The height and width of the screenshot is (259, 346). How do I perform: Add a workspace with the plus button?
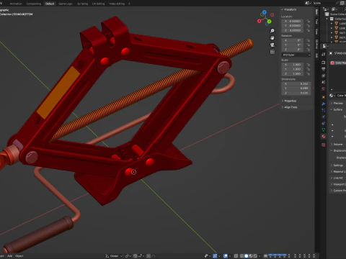pos(129,4)
